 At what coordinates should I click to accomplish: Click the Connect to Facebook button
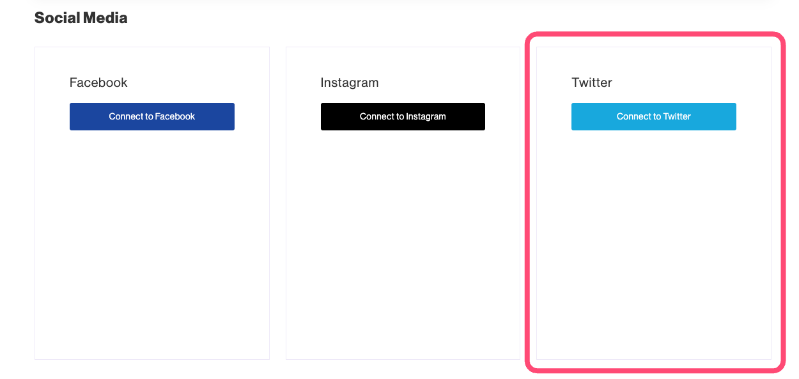point(152,116)
